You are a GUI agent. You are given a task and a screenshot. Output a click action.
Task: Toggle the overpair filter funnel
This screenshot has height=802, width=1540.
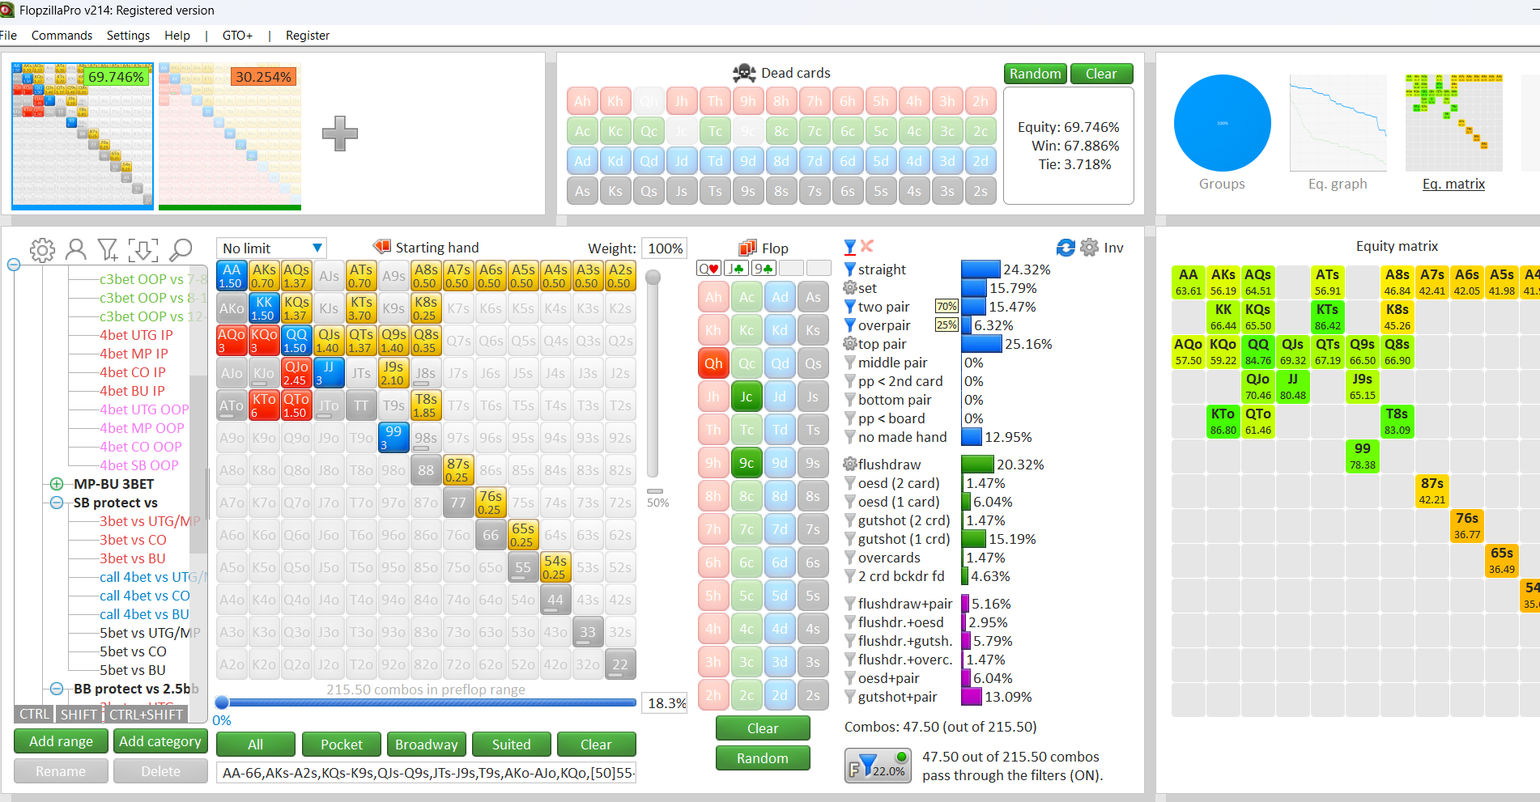click(x=850, y=325)
